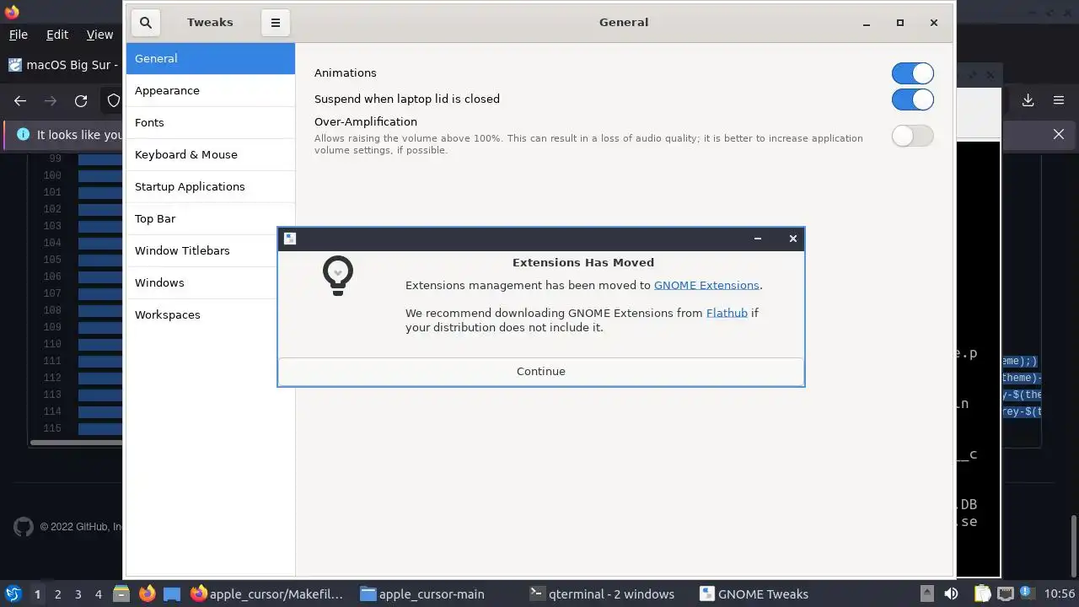Switch to workspace 2 in pager
This screenshot has height=607, width=1079.
tap(57, 594)
